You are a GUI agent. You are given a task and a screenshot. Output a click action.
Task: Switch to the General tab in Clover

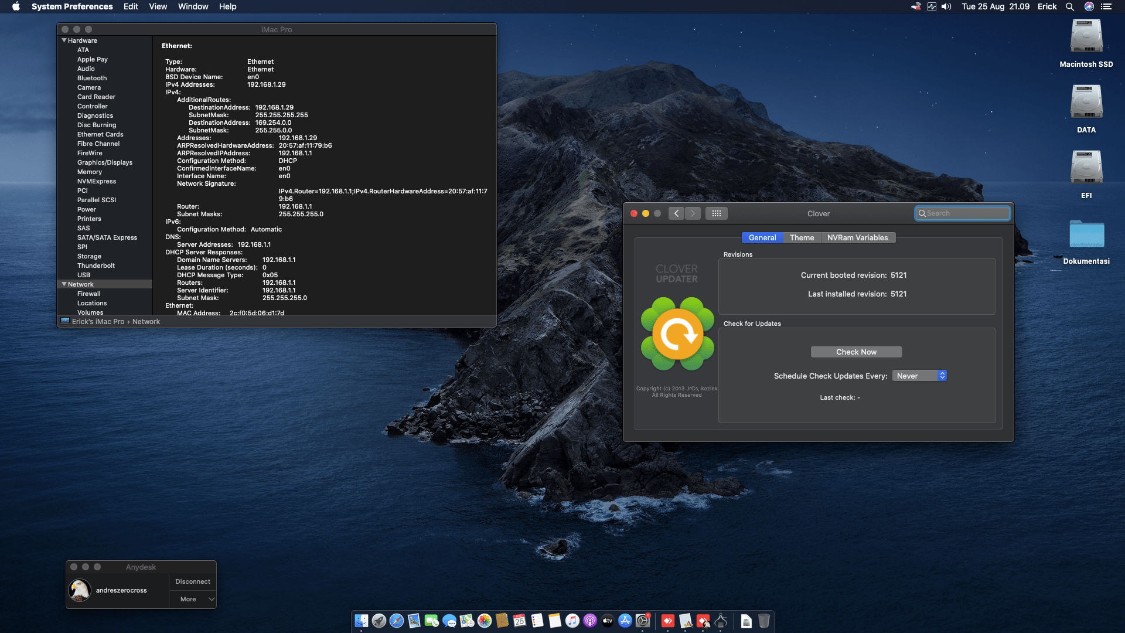[x=762, y=237]
